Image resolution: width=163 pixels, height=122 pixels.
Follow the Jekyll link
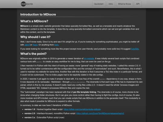point(27,45)
